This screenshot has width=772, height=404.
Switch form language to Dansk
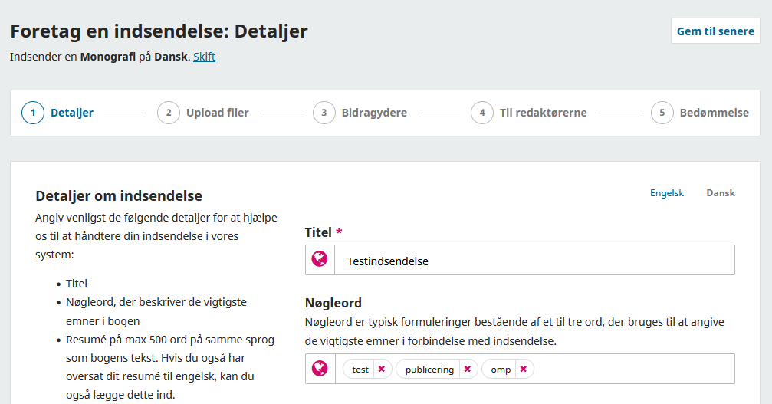[721, 193]
